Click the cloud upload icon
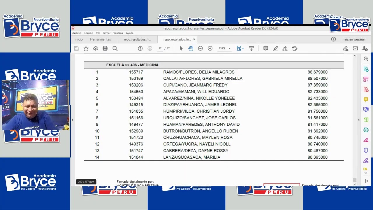 (x=96, y=48)
